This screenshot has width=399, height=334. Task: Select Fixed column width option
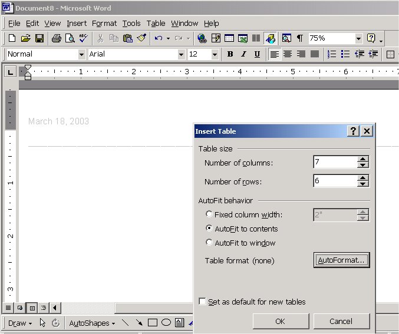click(x=209, y=215)
